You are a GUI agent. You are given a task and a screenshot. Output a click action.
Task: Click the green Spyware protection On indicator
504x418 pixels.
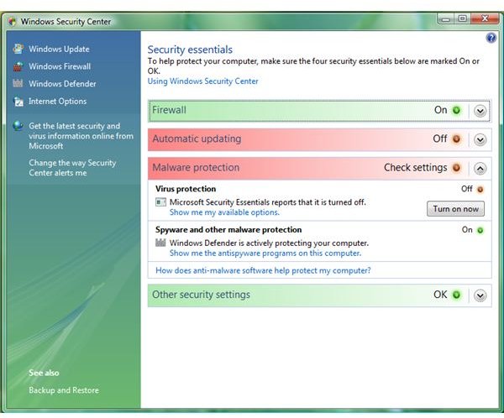point(480,230)
